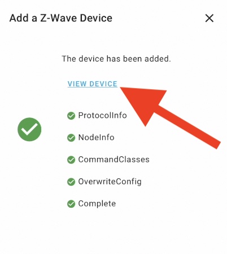Click the shaft of the red arrow
227x254 pixels.
tap(188, 127)
